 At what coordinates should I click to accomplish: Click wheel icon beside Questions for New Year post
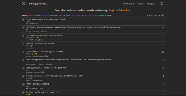tap(23, 93)
